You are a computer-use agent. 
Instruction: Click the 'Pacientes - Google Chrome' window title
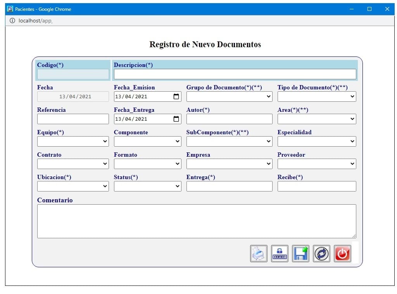tap(43, 9)
